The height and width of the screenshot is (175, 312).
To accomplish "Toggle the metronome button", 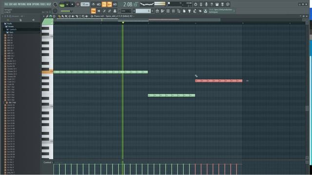I will click(x=93, y=4).
